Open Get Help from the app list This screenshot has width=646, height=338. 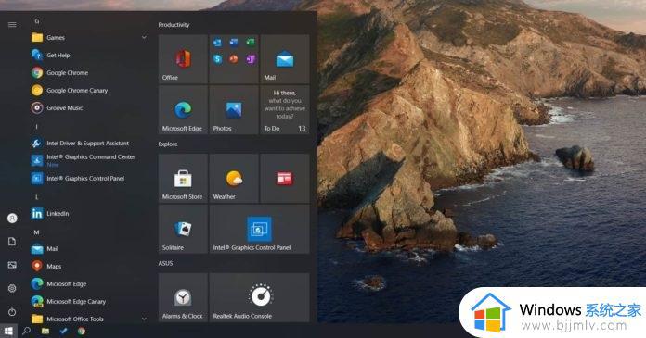(89, 56)
